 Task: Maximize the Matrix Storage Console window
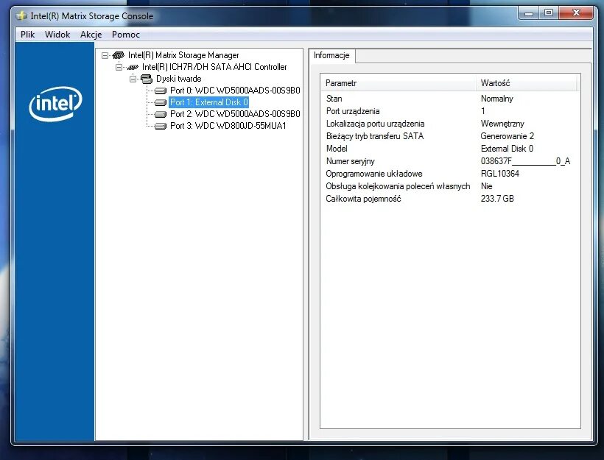click(549, 13)
